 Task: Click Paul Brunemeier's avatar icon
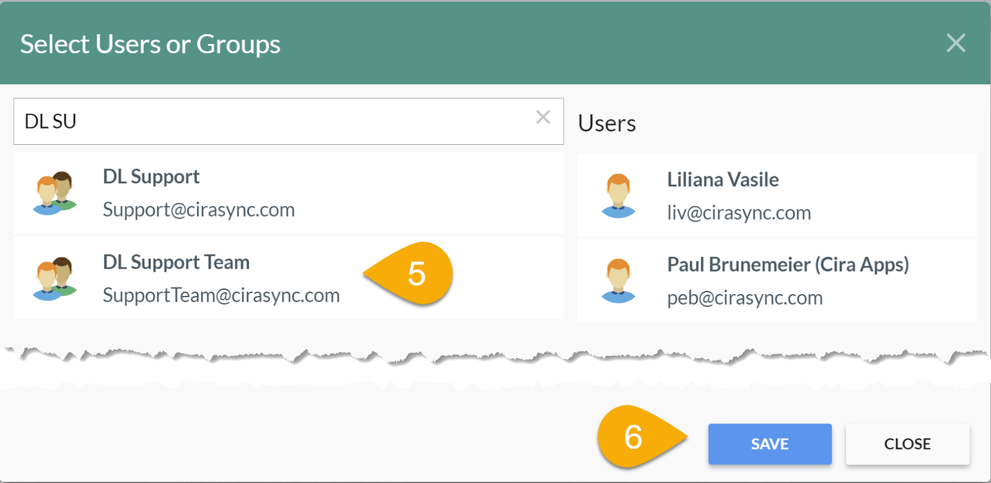pyautogui.click(x=618, y=281)
